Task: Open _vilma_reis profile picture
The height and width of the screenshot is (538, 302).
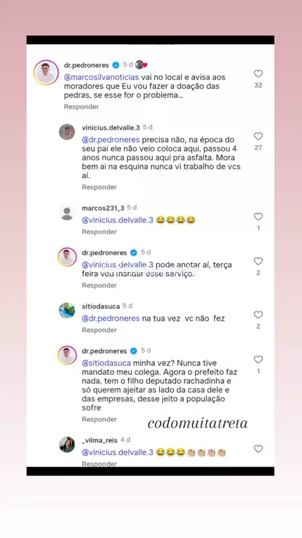Action: pos(67,444)
